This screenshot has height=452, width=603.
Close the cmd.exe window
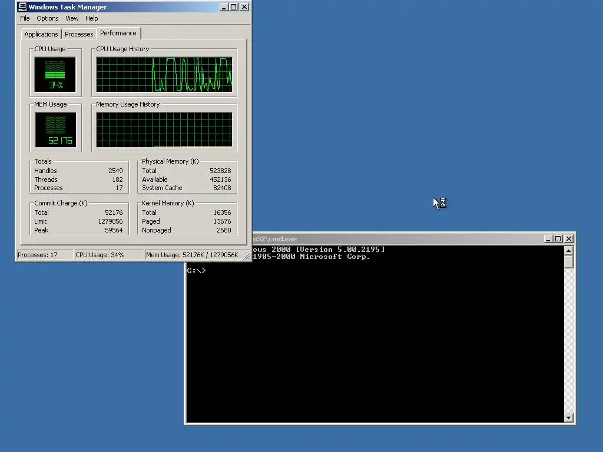coord(569,239)
